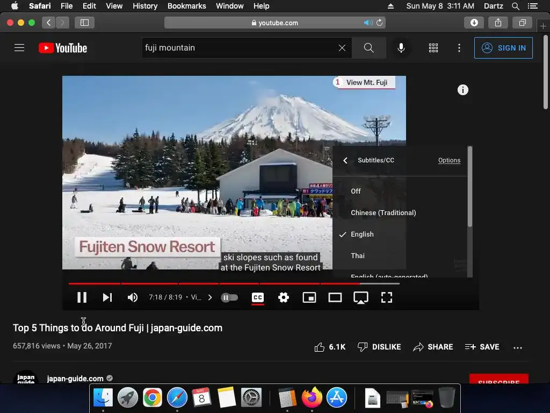
Task: Mute the video volume
Action: click(x=133, y=297)
